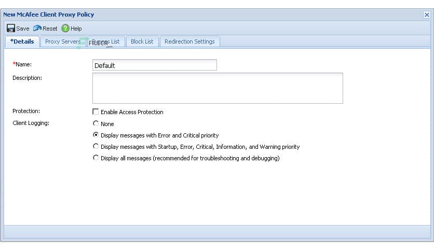Click the green Help question mark icon
Screen dimensions: 434x251
[x=65, y=29]
